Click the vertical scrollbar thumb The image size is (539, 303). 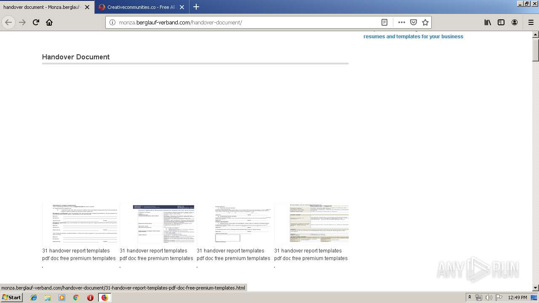pyautogui.click(x=536, y=50)
